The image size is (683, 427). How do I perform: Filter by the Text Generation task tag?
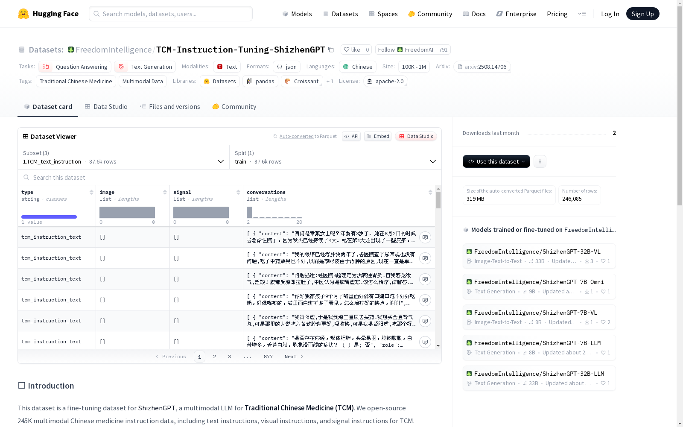tap(145, 67)
